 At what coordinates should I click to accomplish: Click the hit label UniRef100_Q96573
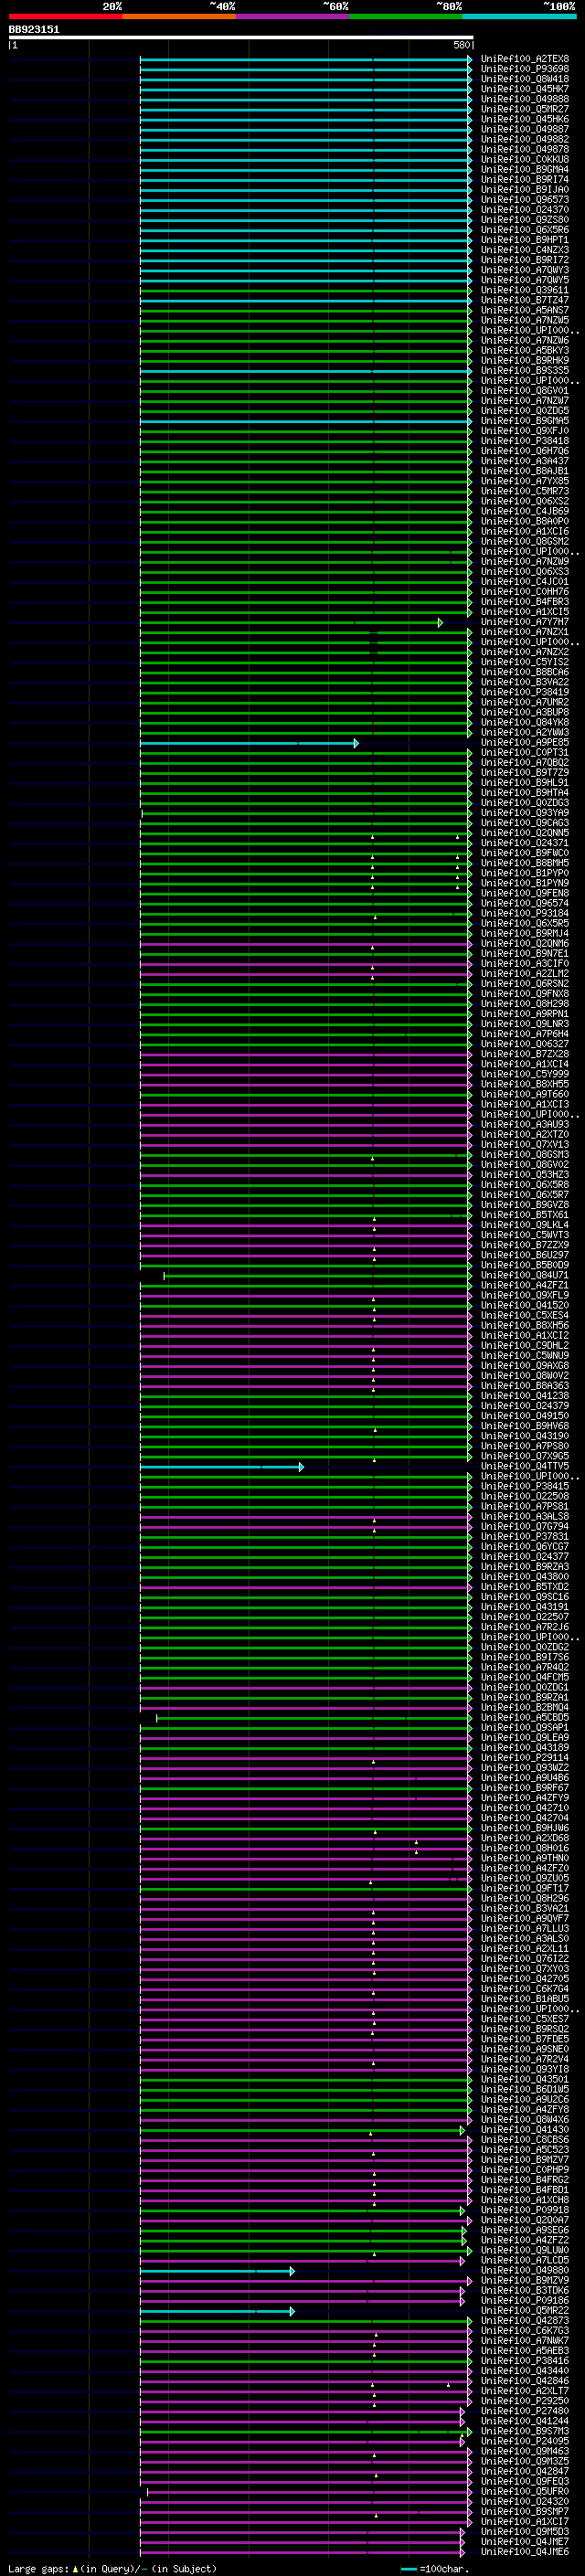pos(525,200)
